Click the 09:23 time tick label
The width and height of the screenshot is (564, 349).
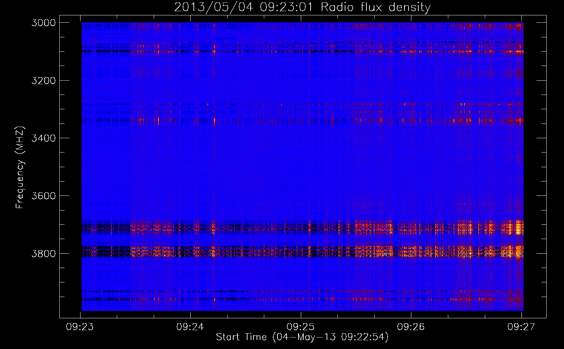tap(79, 327)
